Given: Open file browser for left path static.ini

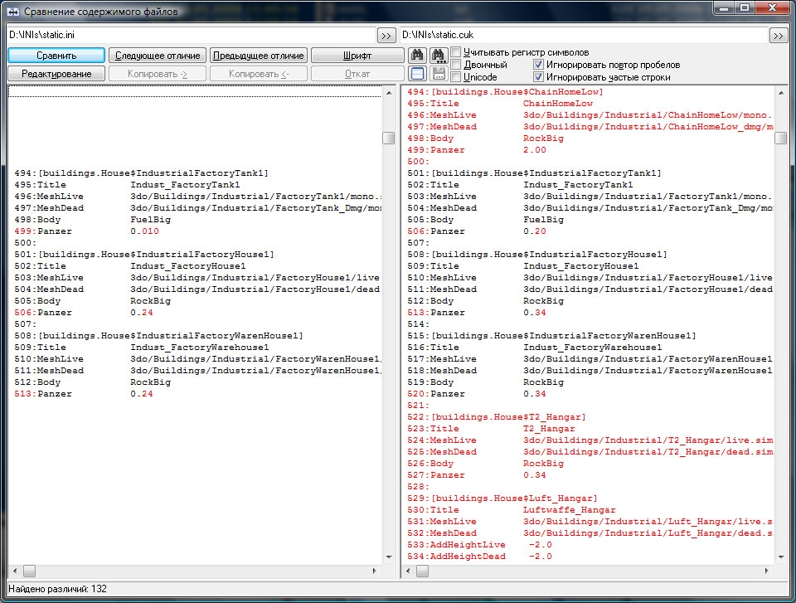Looking at the screenshot, I should 386,36.
